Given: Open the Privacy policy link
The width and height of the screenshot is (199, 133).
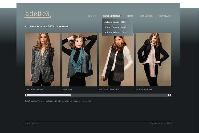Looking at the screenshot, I should pos(31,123).
